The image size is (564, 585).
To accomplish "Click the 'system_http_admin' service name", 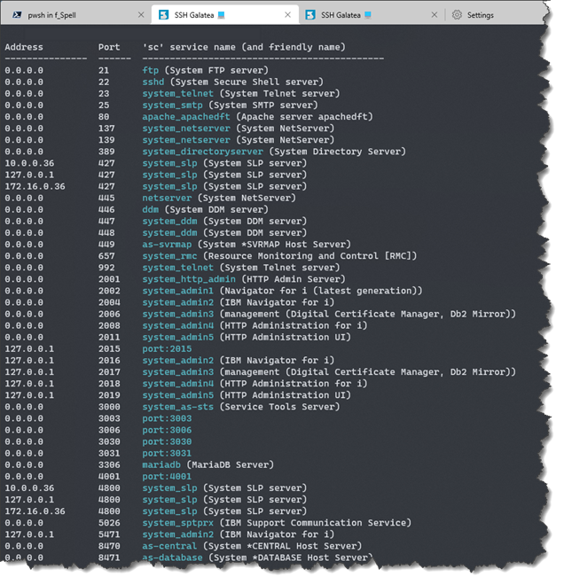I will 189,279.
